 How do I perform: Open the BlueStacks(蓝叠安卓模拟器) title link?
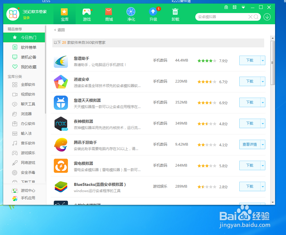click(x=100, y=184)
